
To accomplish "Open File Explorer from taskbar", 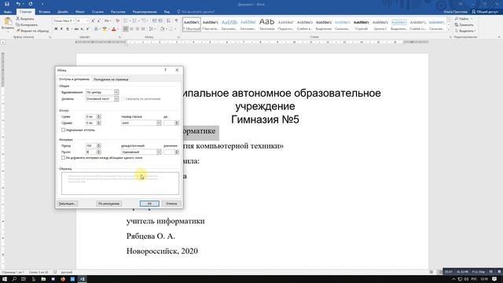I will click(x=43, y=279).
